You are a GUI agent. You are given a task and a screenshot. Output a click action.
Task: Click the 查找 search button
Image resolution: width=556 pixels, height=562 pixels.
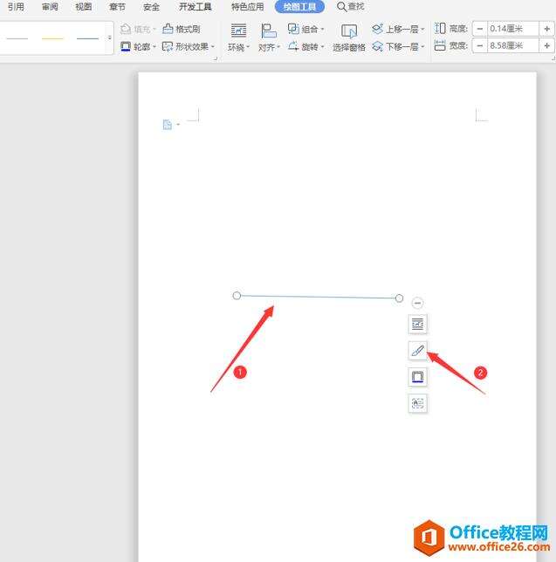tap(351, 7)
